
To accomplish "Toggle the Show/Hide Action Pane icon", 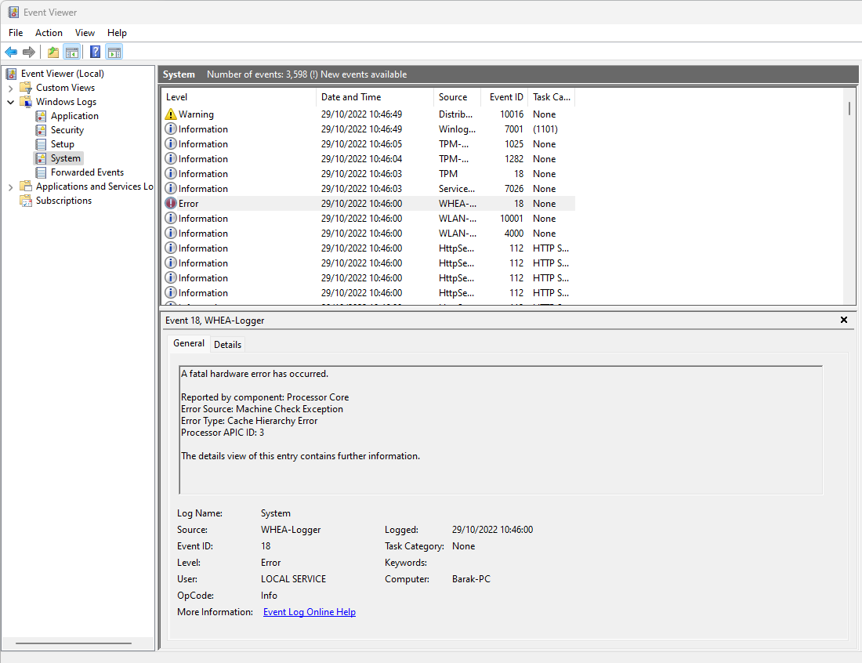I will (114, 53).
